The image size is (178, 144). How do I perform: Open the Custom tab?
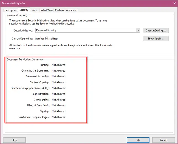59,10
